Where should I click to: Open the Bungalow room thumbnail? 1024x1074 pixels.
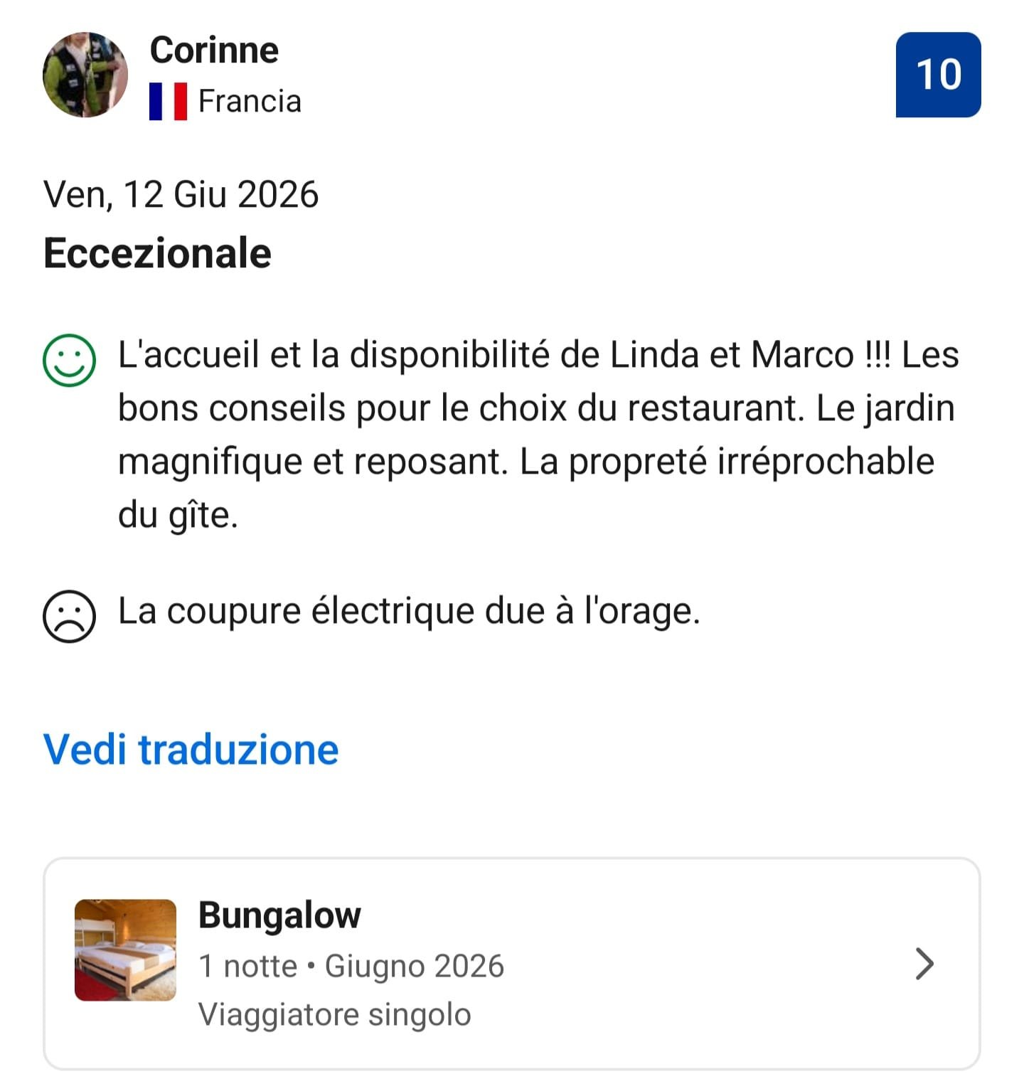(125, 950)
